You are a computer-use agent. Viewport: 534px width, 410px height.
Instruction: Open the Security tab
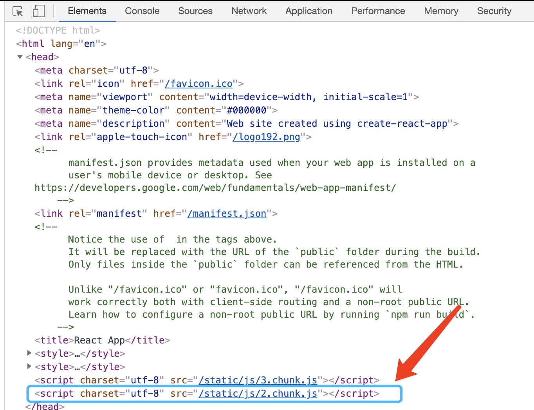pos(494,11)
